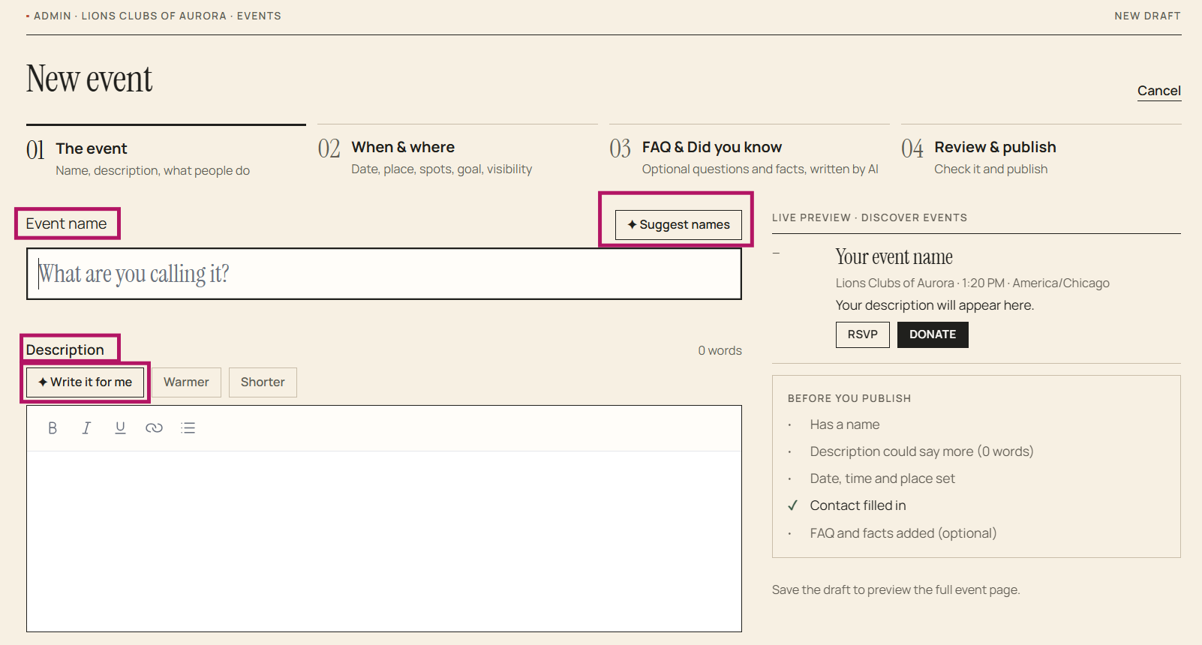Make the description Shorter
This screenshot has width=1202, height=645.
click(263, 382)
